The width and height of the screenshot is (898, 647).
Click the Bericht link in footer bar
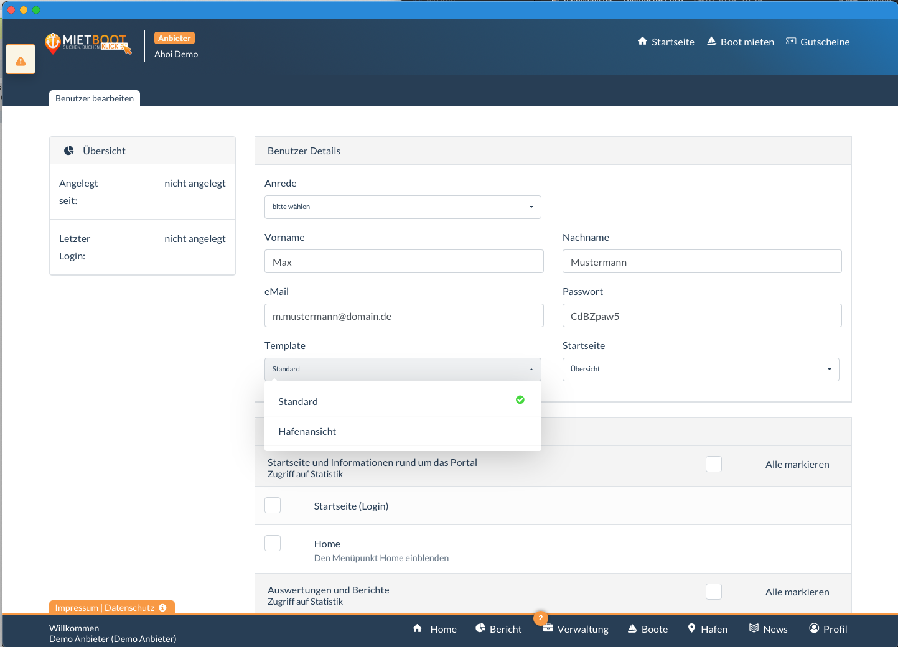498,629
